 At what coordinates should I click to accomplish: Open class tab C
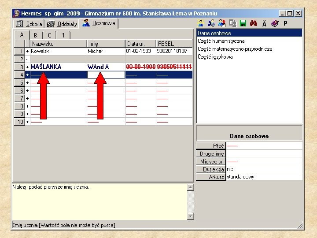[49, 35]
